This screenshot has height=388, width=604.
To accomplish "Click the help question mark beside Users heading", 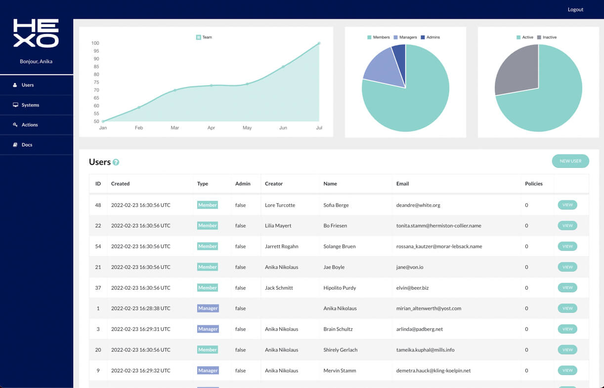I will click(115, 162).
